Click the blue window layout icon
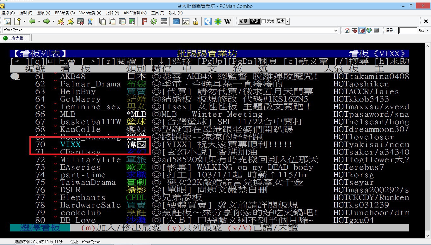The image size is (431, 245). click(x=176, y=21)
